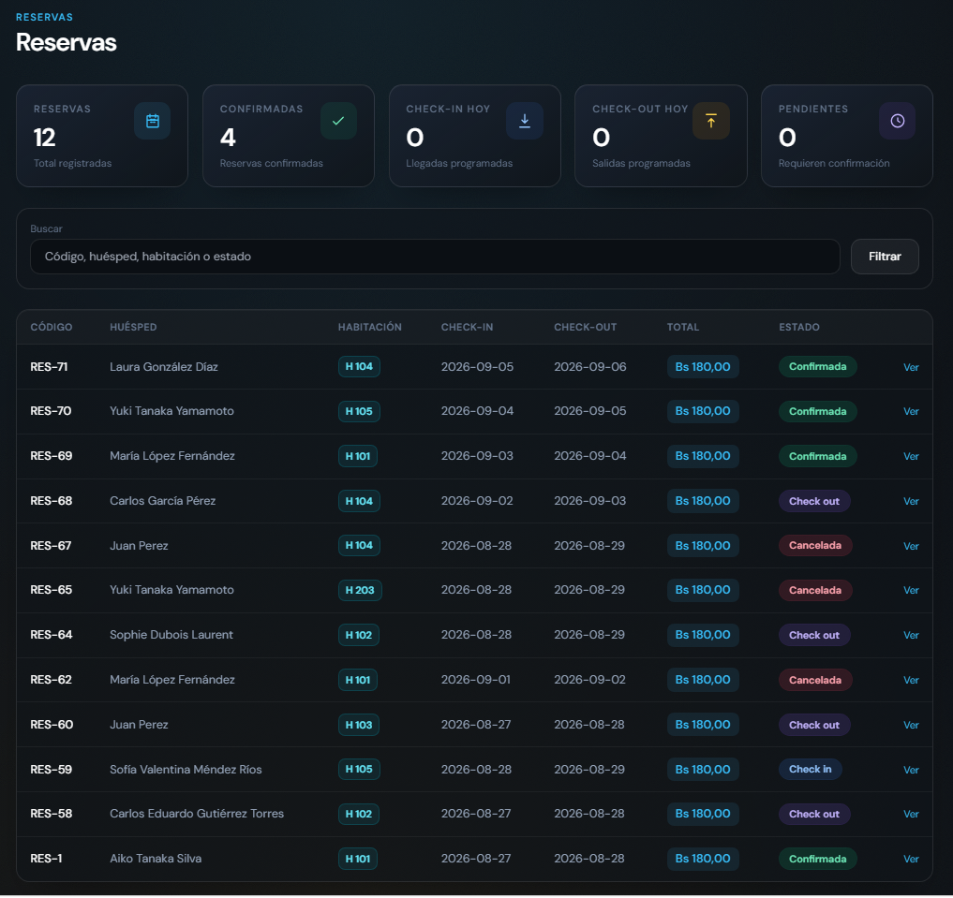953x898 pixels.
Task: Click the calendar icon in Reservas card
Action: pyautogui.click(x=153, y=121)
